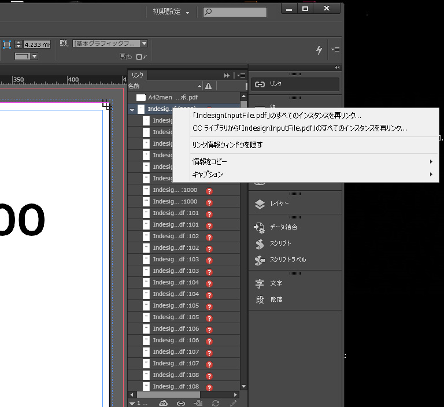
Task: Click the frame fitting icon beside 4.233 mm
Action: point(7,44)
